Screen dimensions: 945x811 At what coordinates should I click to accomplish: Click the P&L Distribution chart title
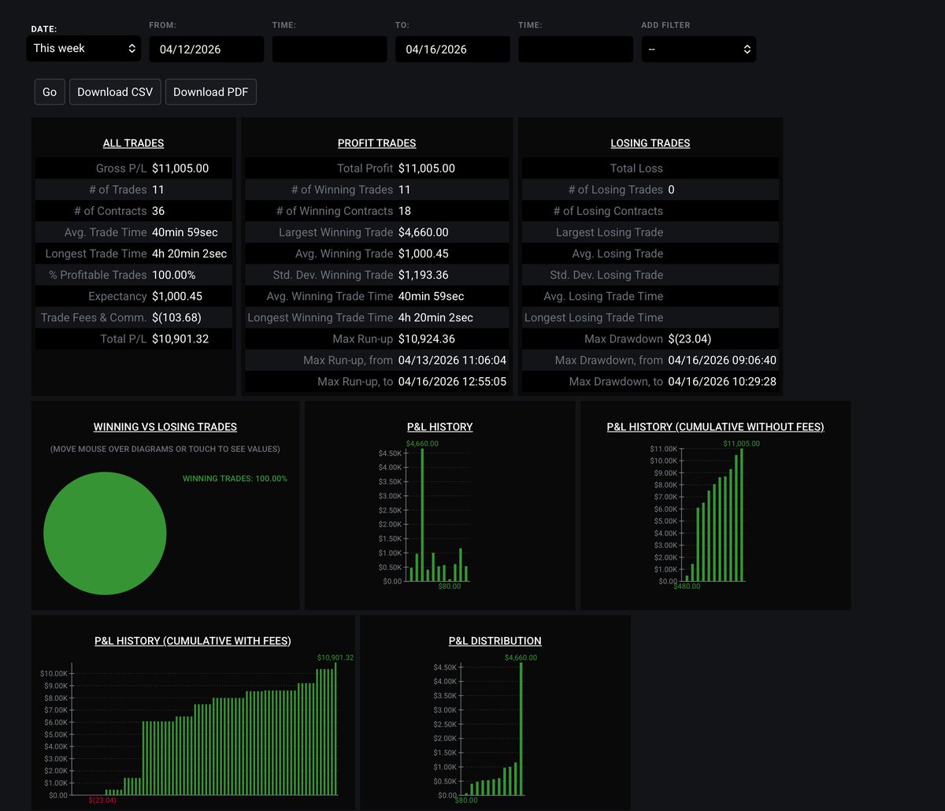[x=495, y=641]
